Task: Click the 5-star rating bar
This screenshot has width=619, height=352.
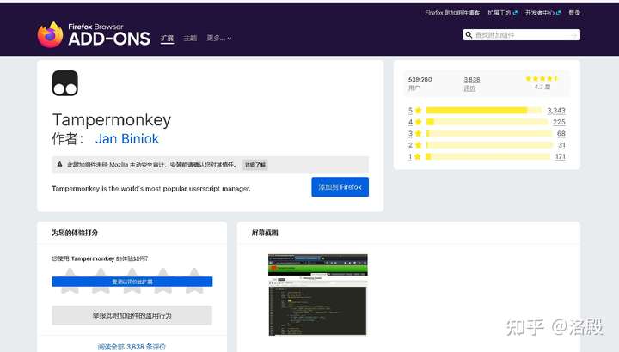Action: coord(483,111)
